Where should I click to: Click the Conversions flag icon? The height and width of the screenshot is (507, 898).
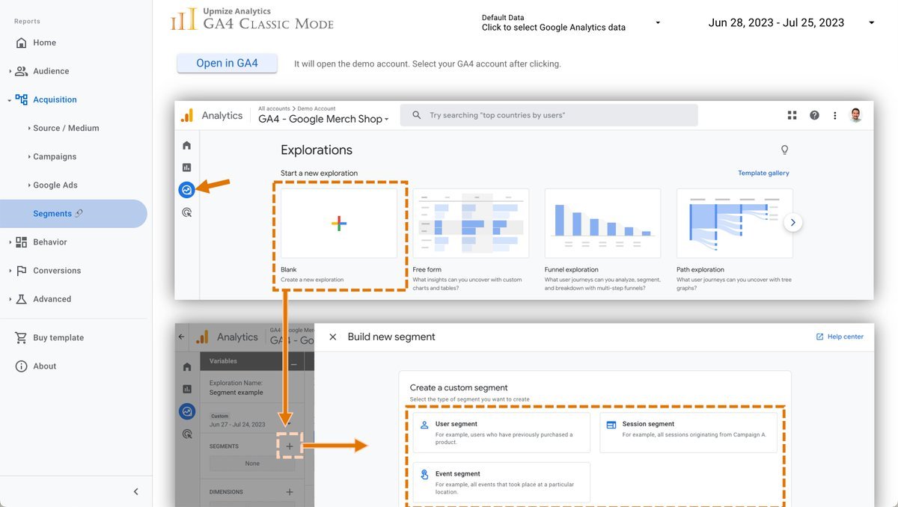pyautogui.click(x=21, y=271)
